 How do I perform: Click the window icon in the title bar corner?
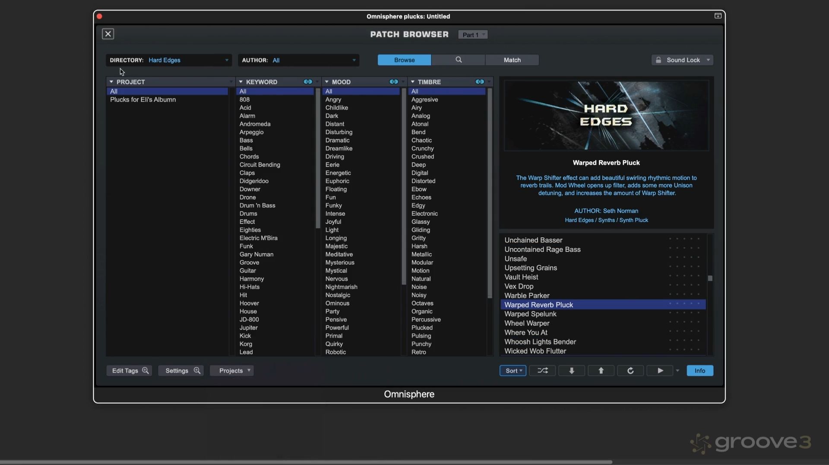[x=718, y=16]
